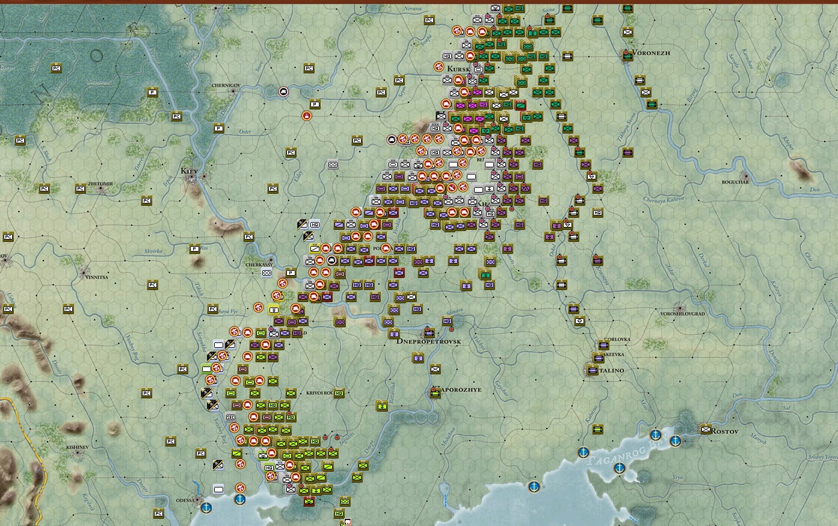Click the anchor on Taganrog Bay's southern shore
The height and width of the screenshot is (526, 838).
(x=619, y=468)
